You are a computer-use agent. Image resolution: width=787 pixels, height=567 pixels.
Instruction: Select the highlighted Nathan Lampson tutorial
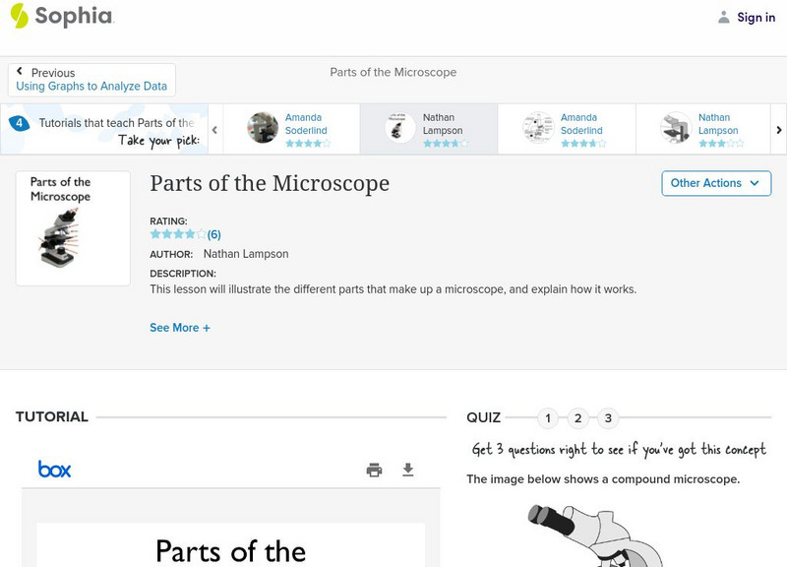point(429,128)
